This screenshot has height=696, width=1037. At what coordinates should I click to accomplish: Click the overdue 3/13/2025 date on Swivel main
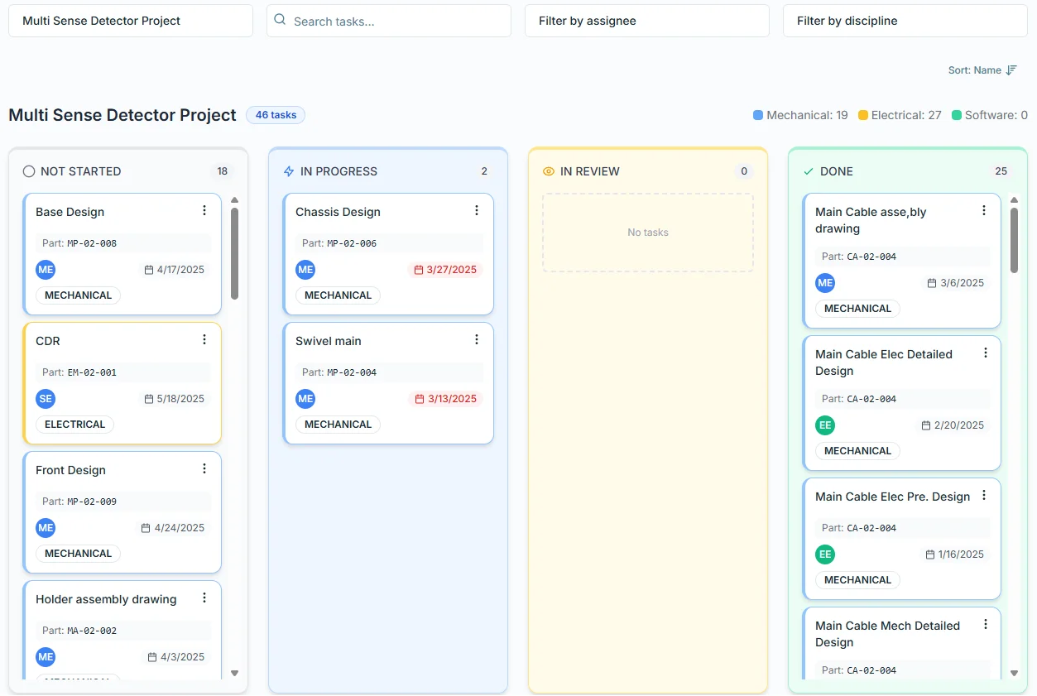(445, 399)
